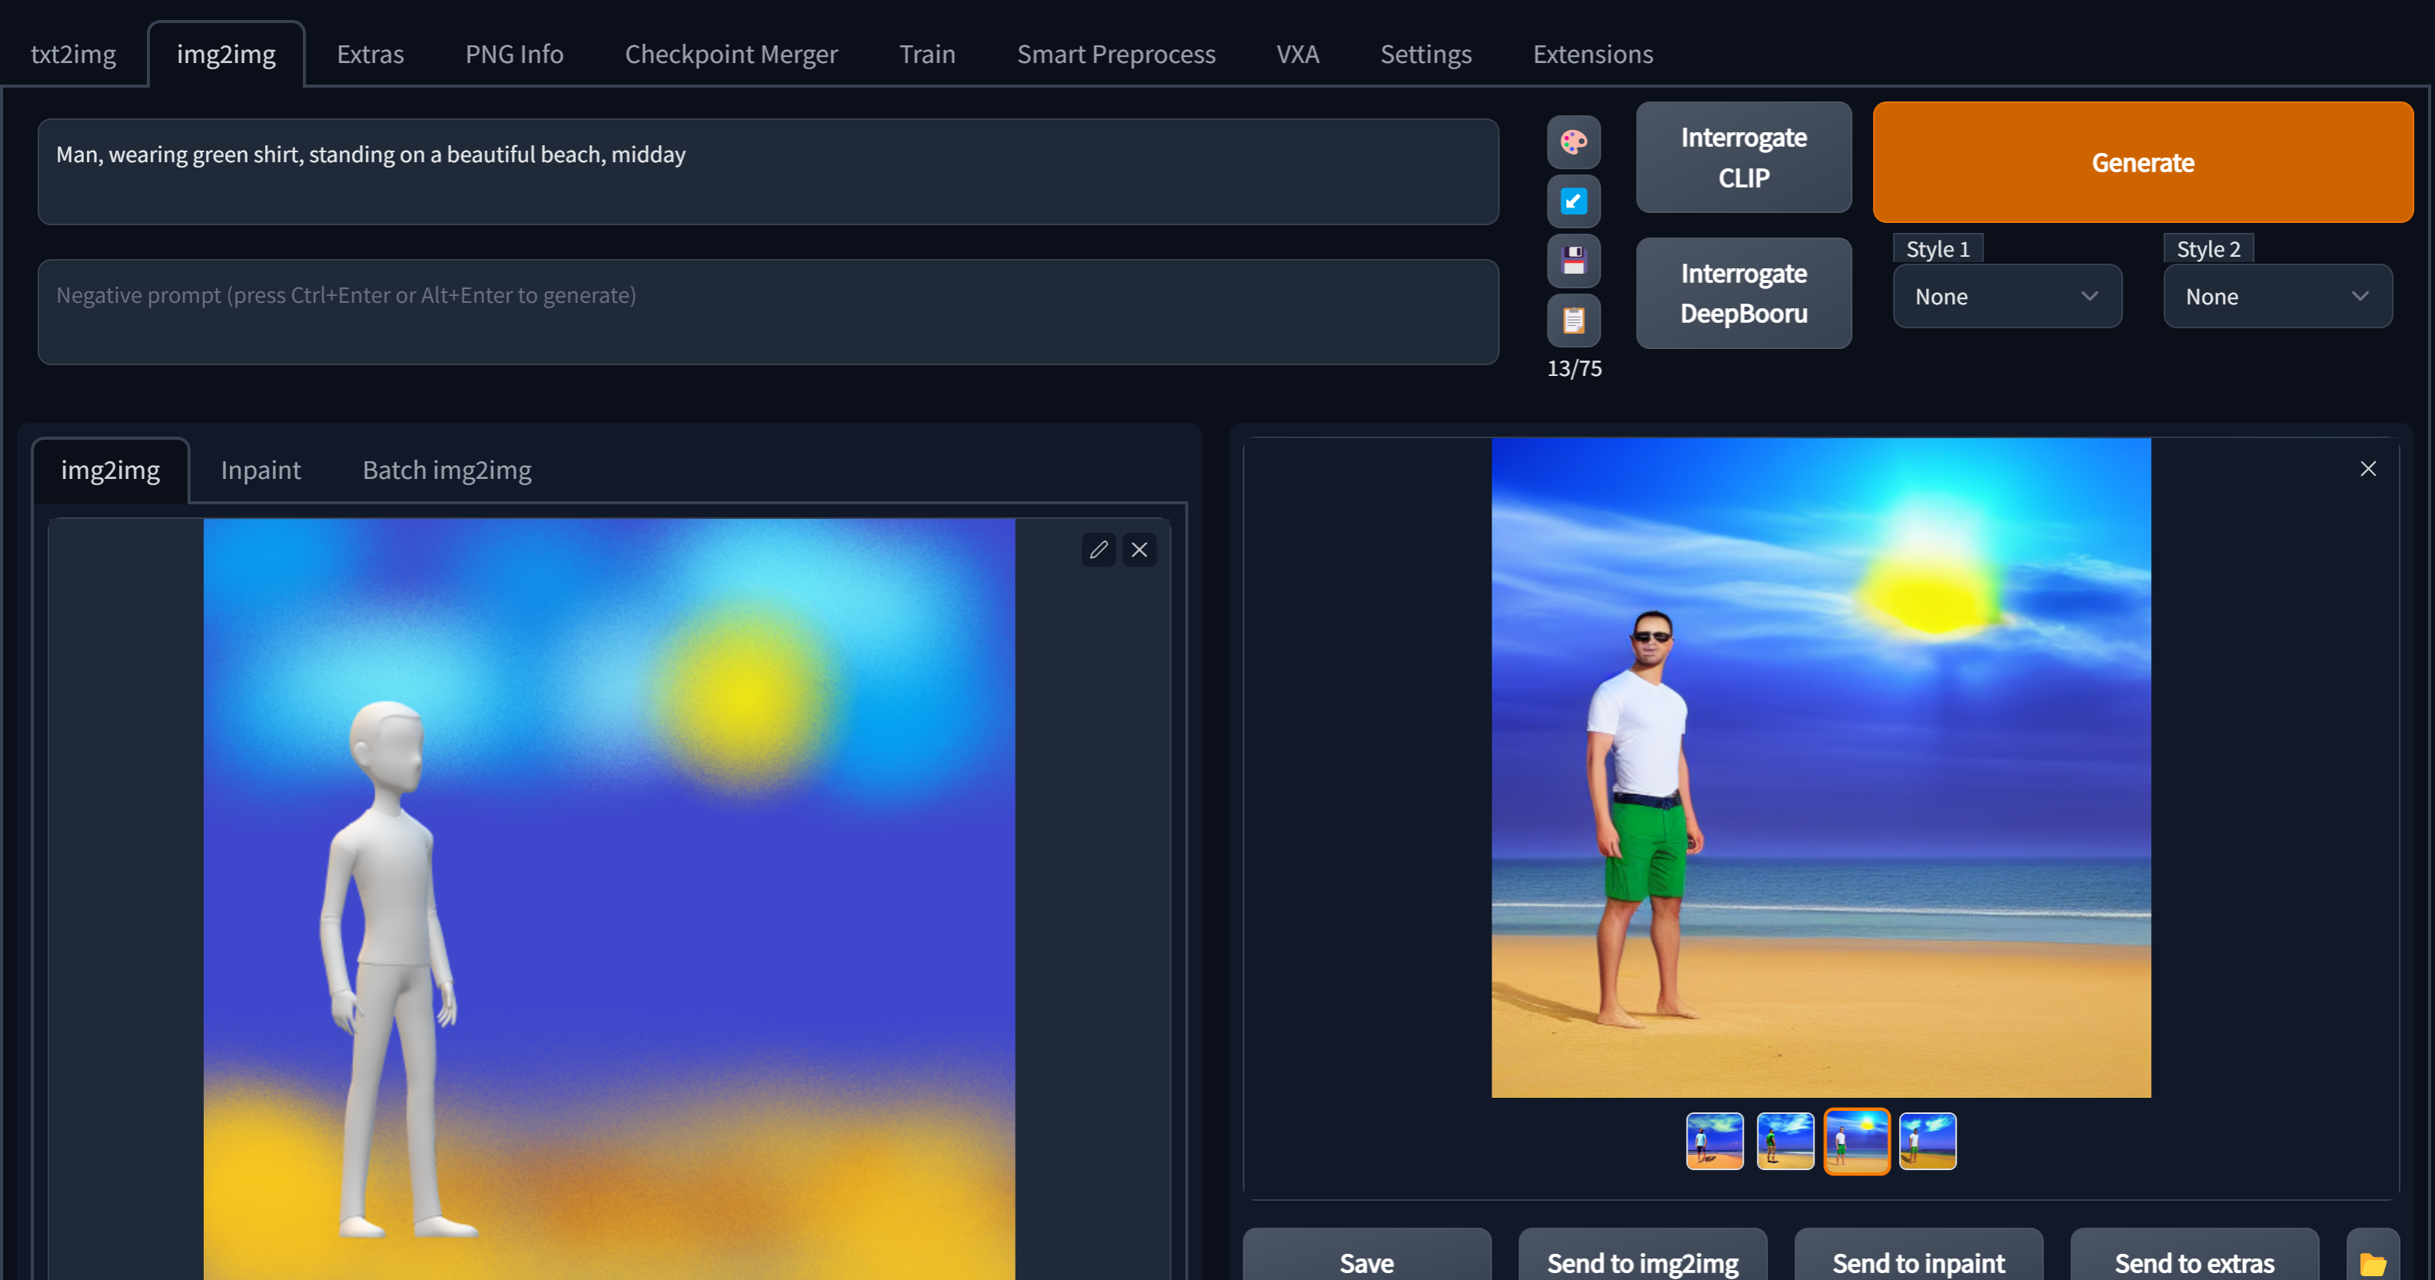This screenshot has height=1280, width=2435.
Task: Click the blue arrow read-parameters icon
Action: pos(1573,201)
